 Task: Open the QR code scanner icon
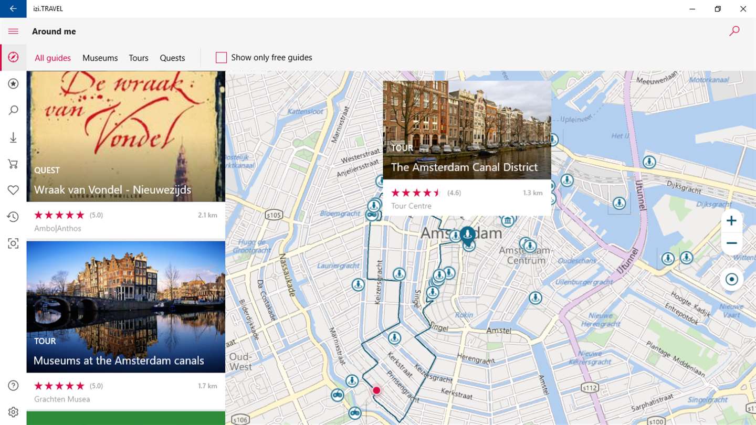13,243
